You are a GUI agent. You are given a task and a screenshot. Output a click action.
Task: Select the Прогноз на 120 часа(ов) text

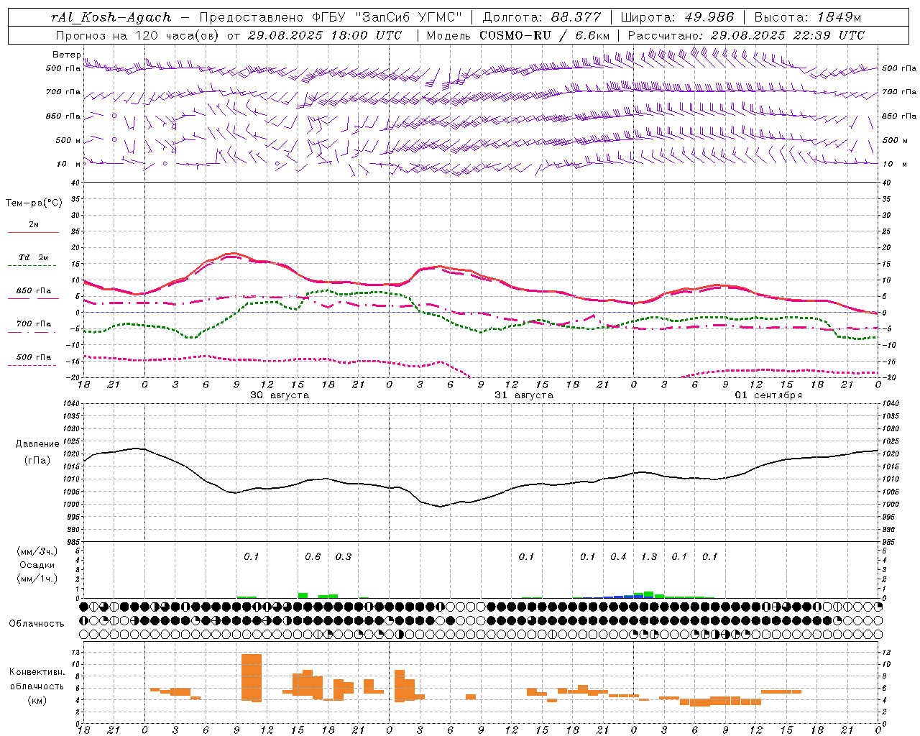138,35
